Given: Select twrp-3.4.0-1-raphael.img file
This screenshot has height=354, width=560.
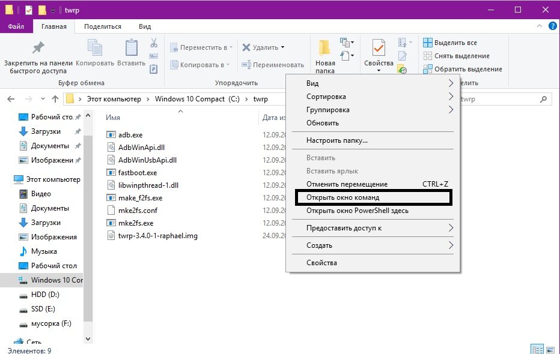Looking at the screenshot, I should [158, 236].
